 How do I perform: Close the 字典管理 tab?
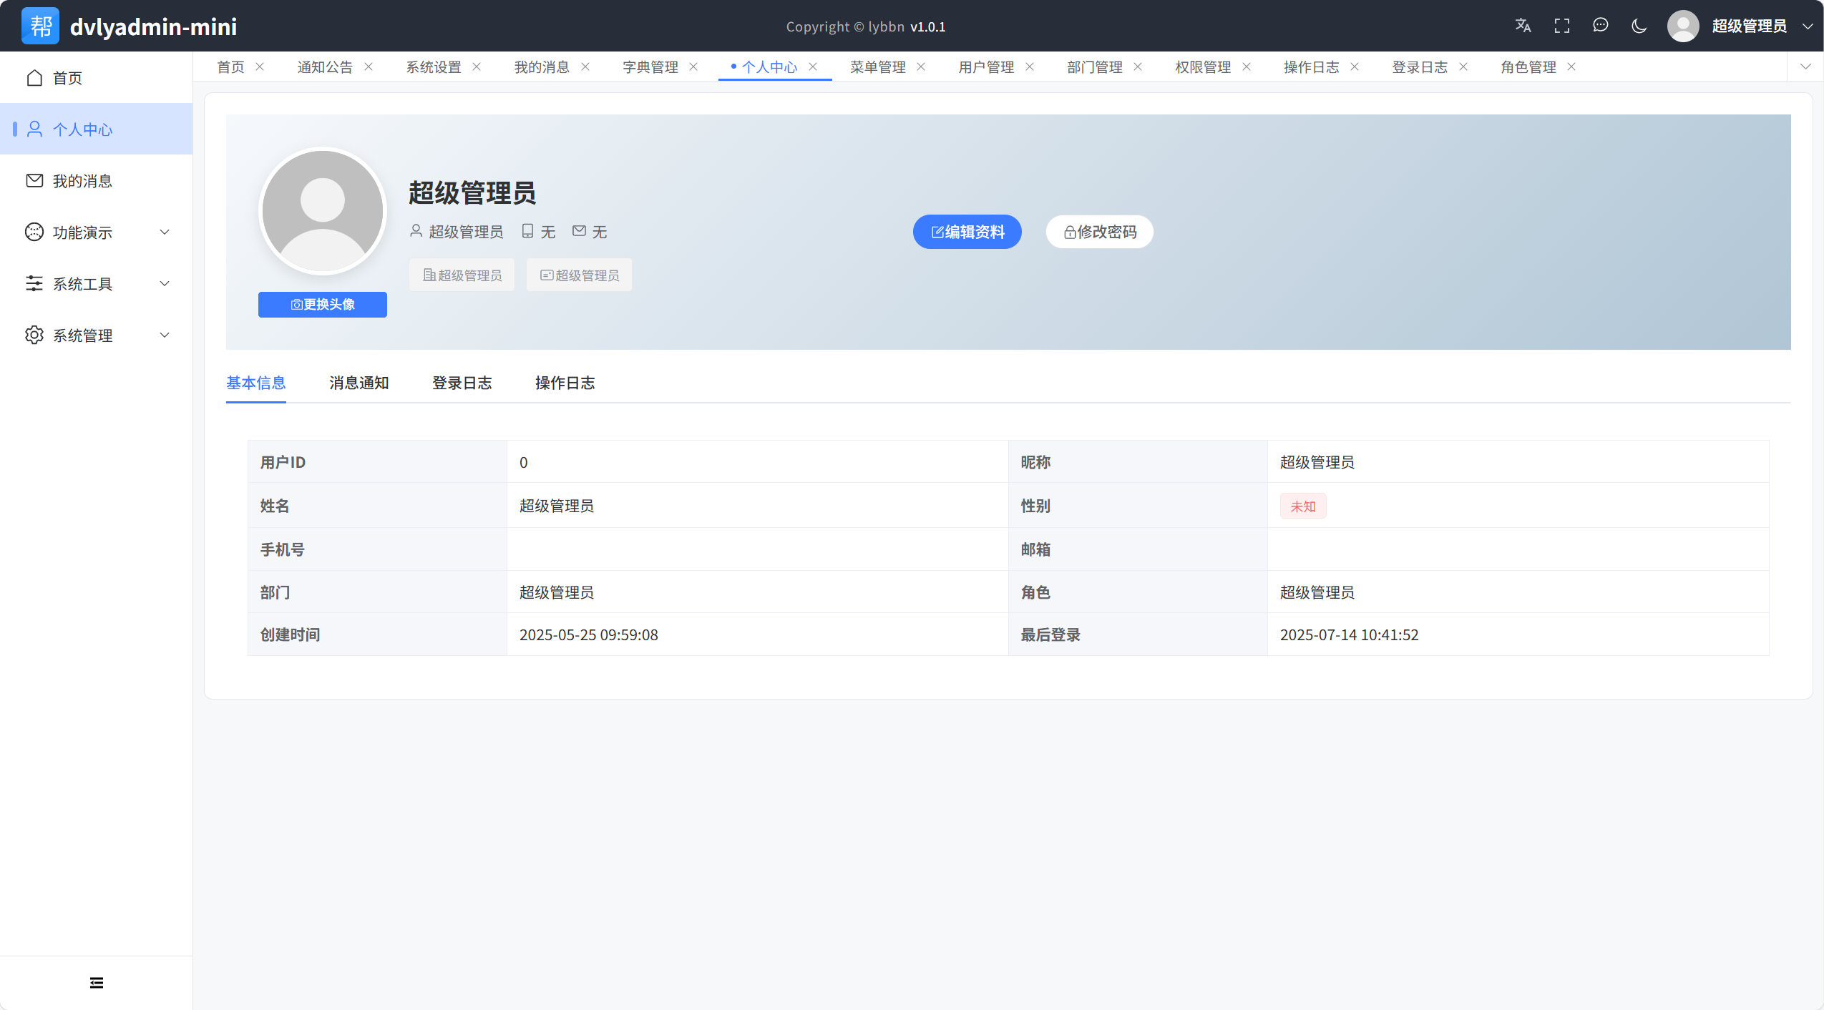point(693,67)
